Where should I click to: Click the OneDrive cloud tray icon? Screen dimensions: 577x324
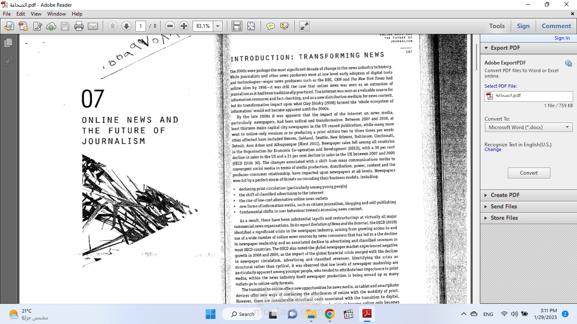pos(474,314)
